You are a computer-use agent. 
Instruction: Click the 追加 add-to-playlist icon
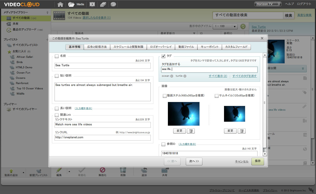[x=144, y=170]
